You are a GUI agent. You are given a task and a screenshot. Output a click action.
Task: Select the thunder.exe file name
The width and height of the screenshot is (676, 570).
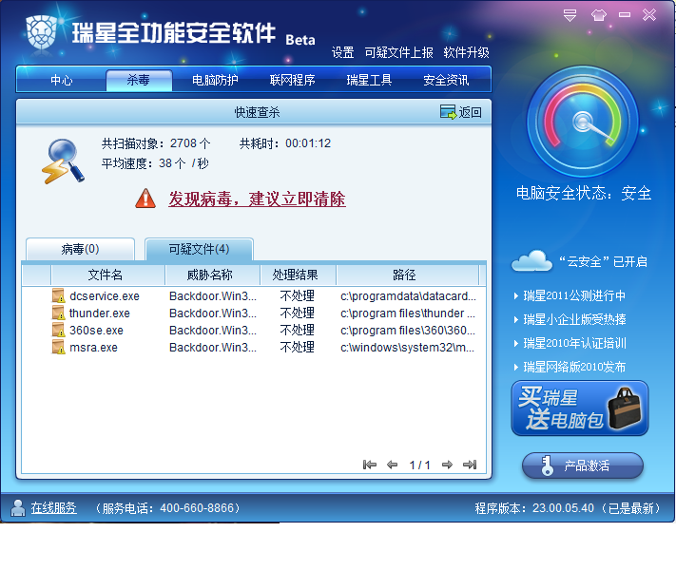[x=100, y=313]
